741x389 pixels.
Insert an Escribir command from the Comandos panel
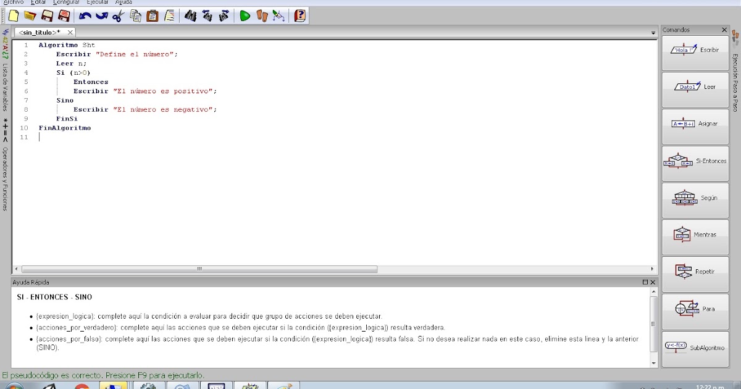(x=695, y=52)
